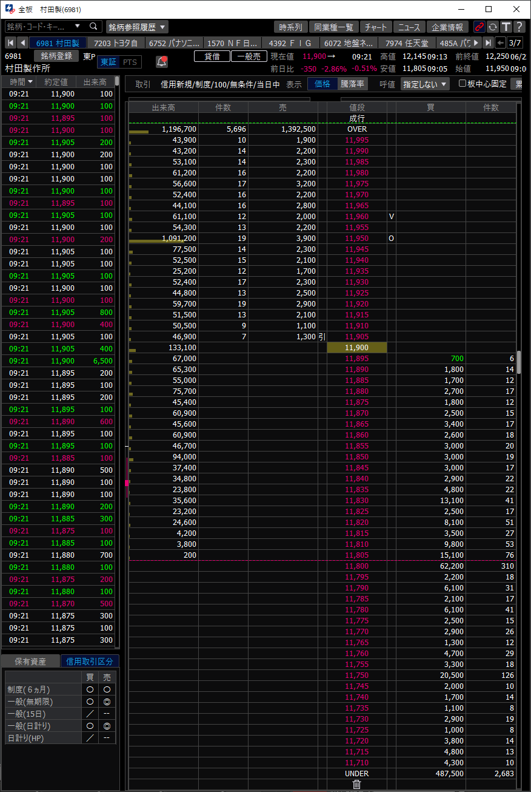Open ニュース button

(x=409, y=27)
